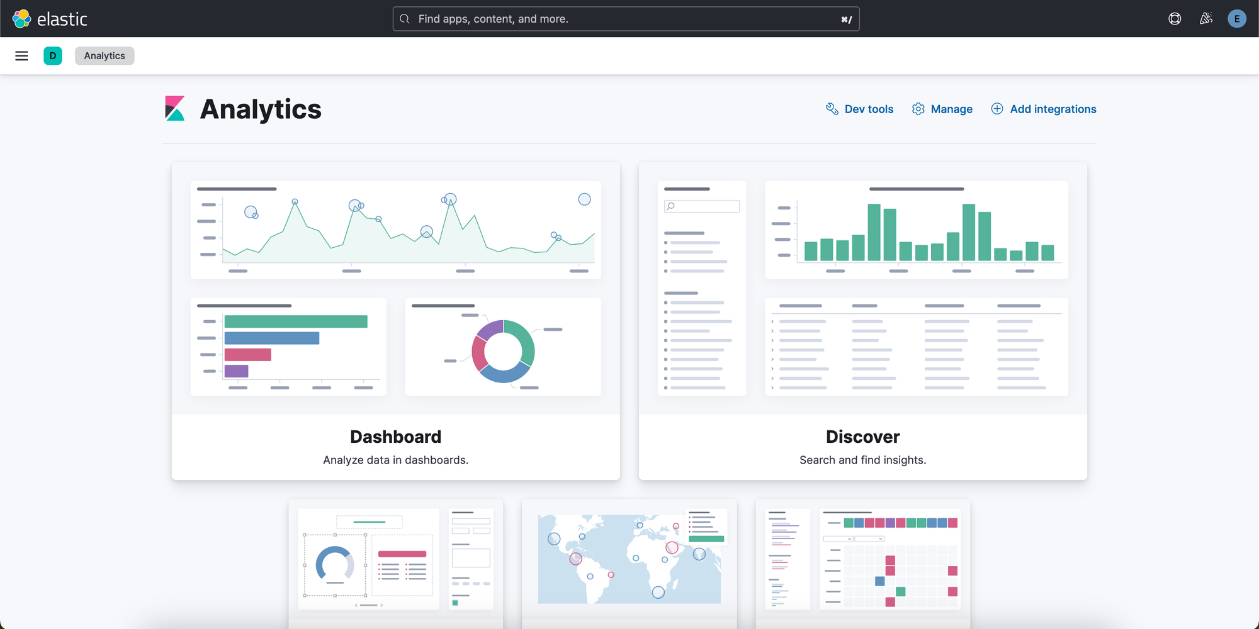The height and width of the screenshot is (629, 1259).
Task: Click the Analytics page heading
Action: tap(261, 109)
